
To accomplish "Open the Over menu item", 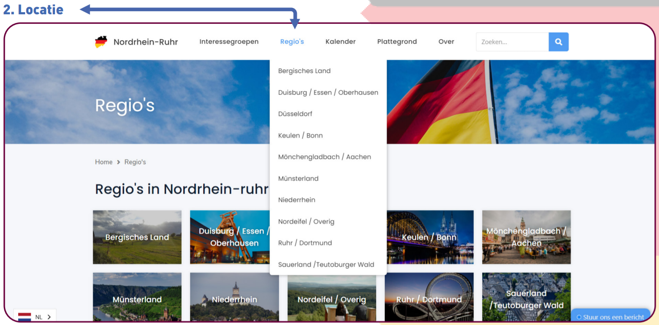I will (x=446, y=42).
